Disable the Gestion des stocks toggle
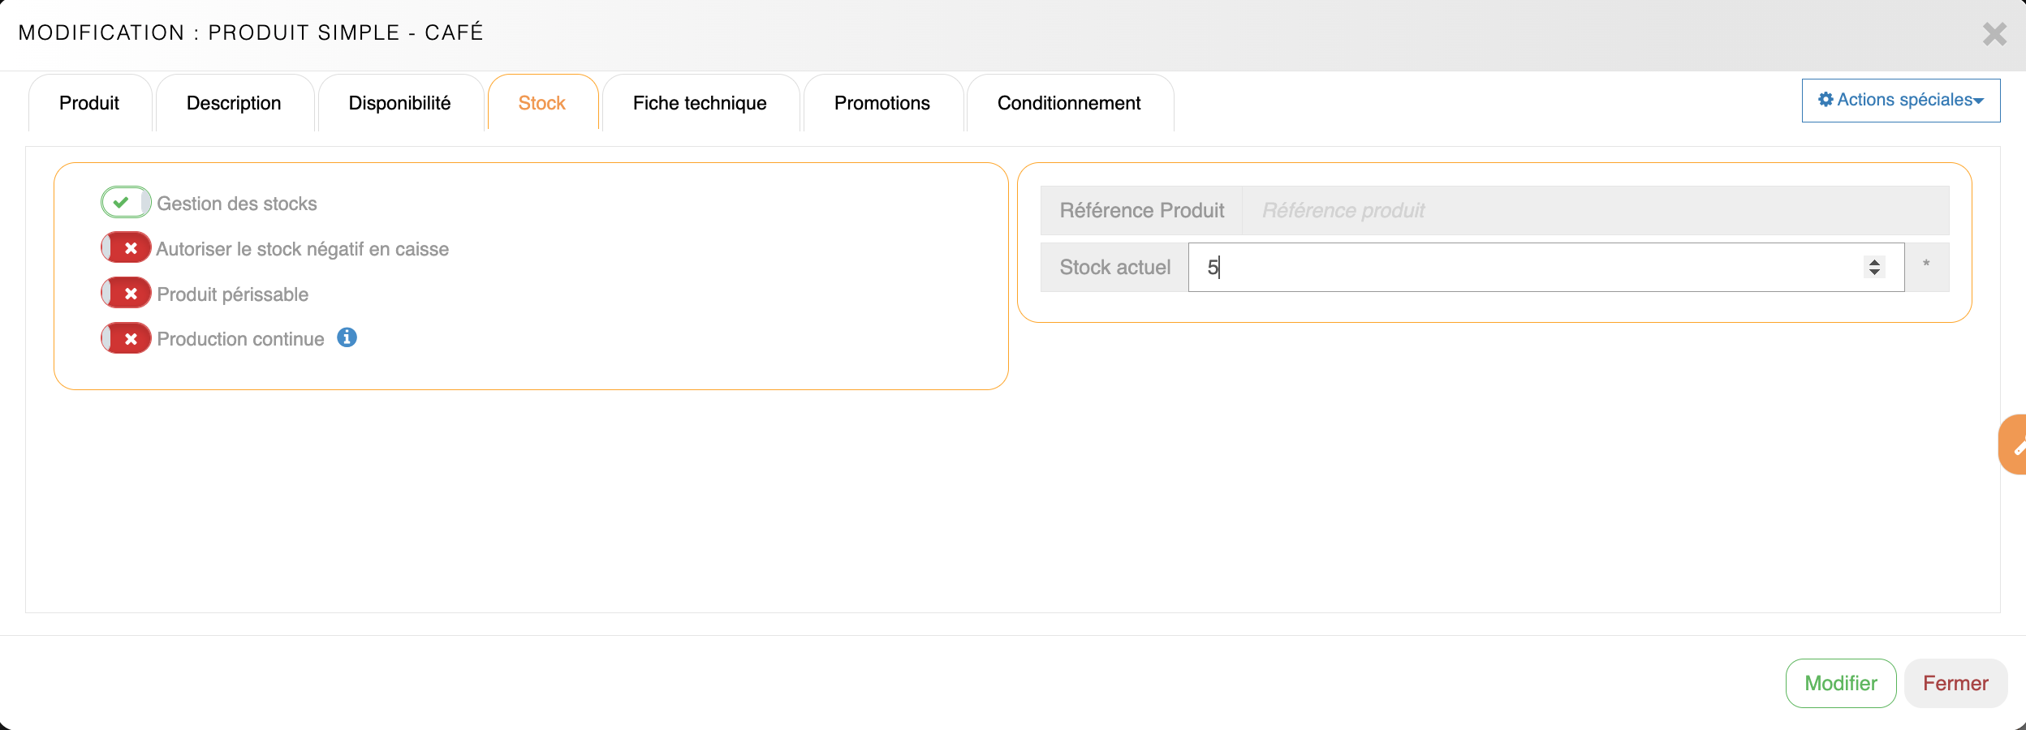The width and height of the screenshot is (2026, 730). point(125,203)
